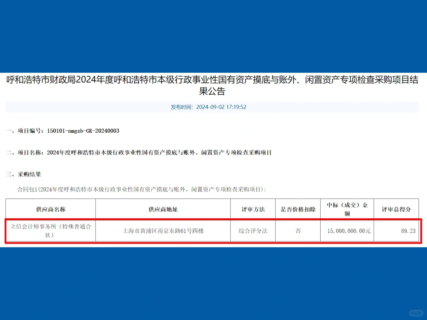Click the 合同包1 description line
The width and height of the screenshot is (427, 320).
tap(142, 189)
